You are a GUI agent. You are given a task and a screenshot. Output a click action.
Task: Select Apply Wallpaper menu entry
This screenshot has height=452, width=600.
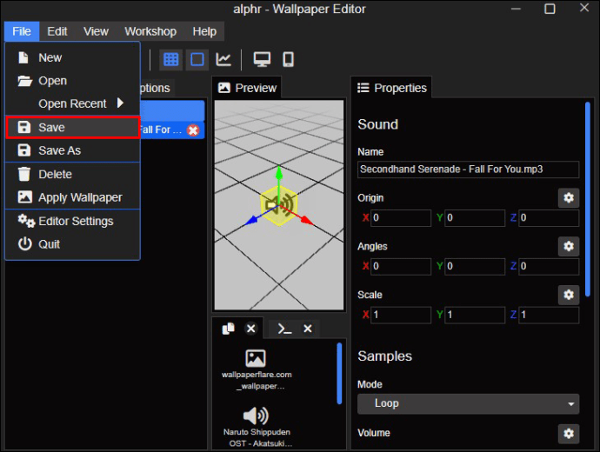coord(72,197)
